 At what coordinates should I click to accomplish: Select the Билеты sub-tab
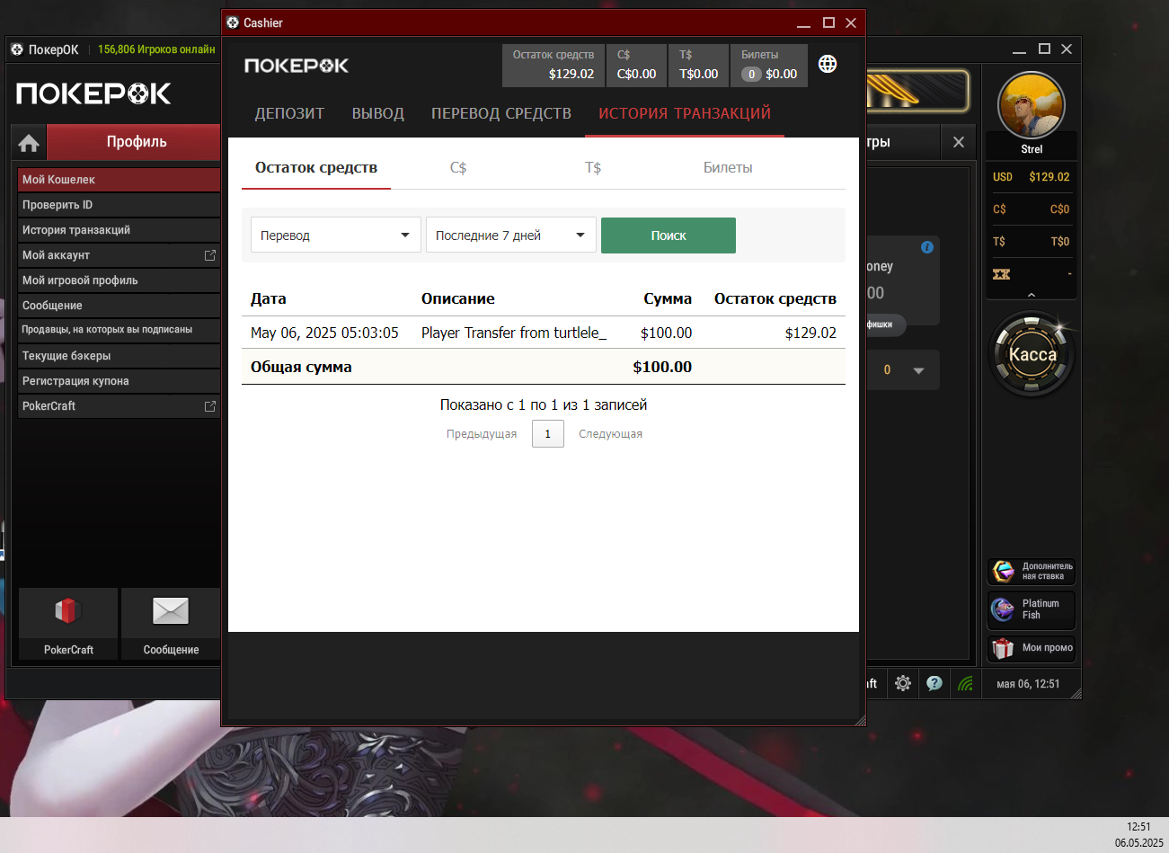click(x=728, y=167)
